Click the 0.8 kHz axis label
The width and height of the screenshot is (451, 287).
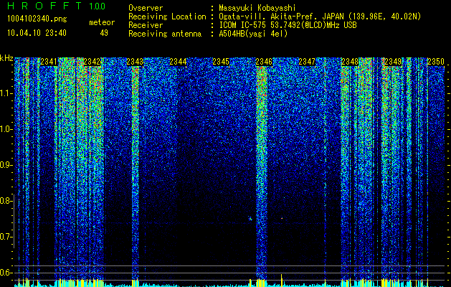pos(6,201)
